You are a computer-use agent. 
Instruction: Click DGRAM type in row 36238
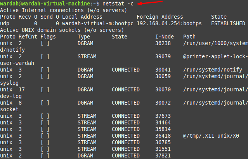tap(85, 43)
